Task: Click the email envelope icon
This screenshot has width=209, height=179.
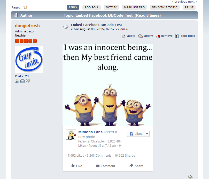Action: pos(22,81)
